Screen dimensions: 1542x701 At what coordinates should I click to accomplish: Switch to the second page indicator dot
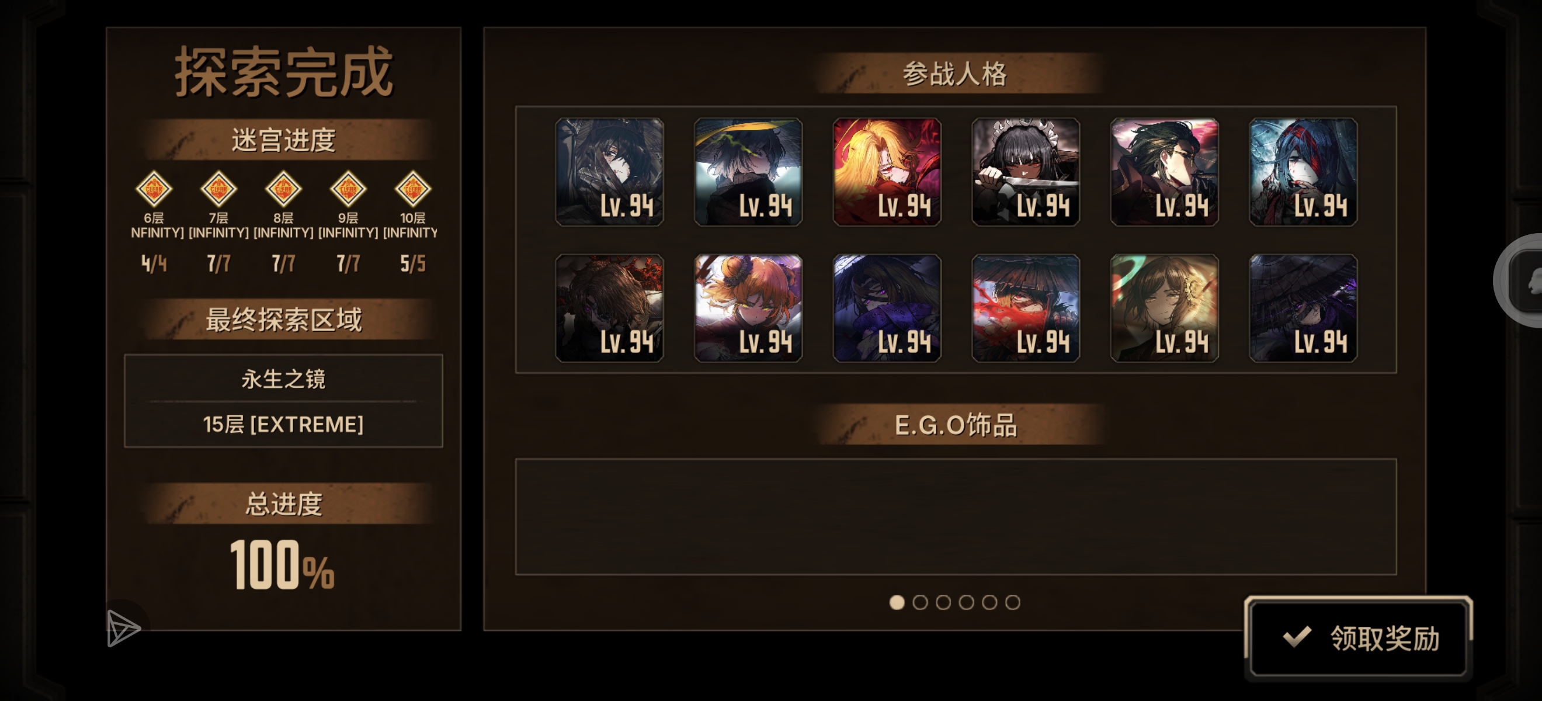(x=920, y=602)
